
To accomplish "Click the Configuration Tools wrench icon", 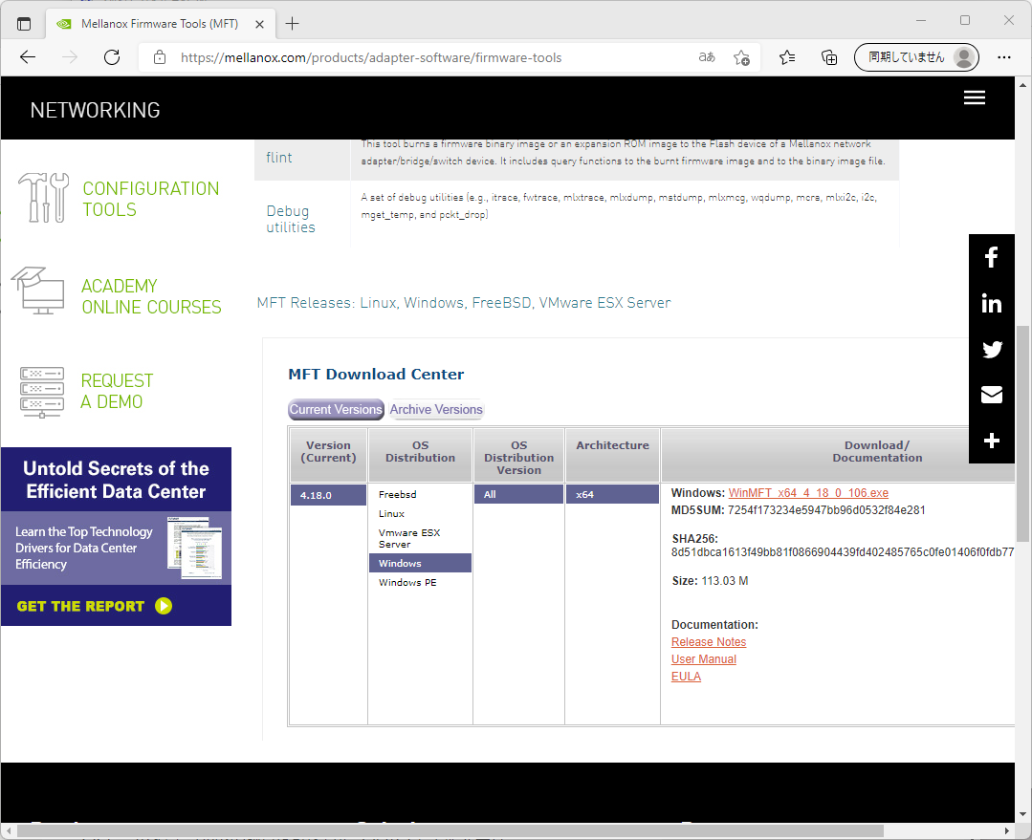I will tap(43, 197).
